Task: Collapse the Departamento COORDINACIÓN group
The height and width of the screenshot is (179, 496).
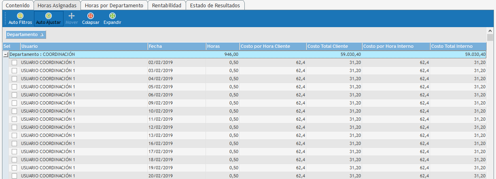Action: point(6,54)
